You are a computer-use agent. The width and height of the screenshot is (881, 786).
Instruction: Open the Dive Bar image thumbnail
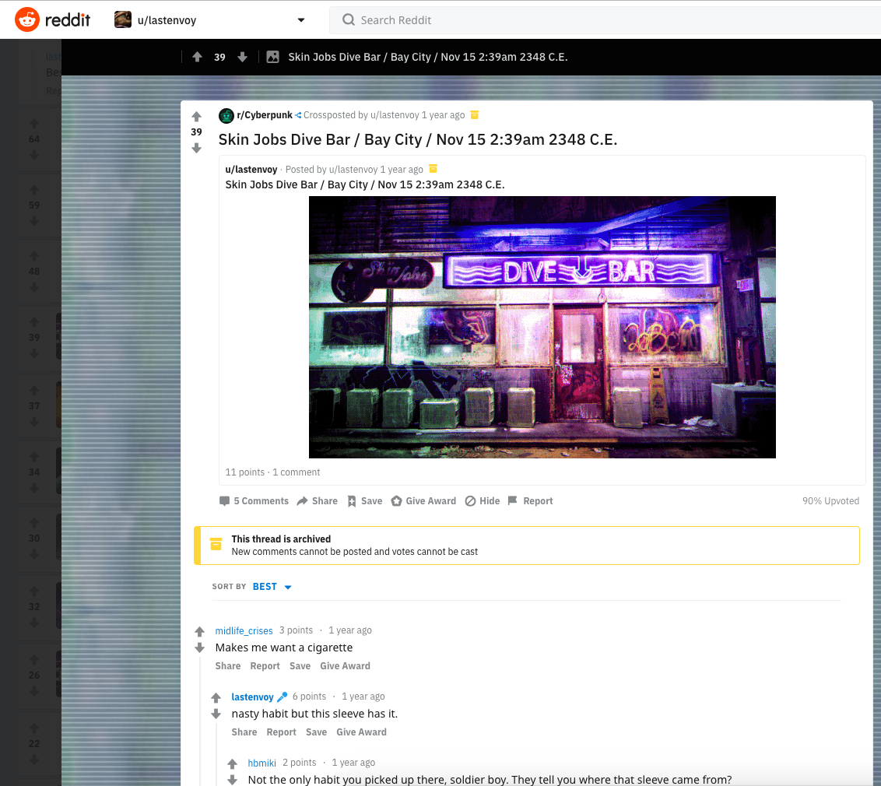pos(542,327)
